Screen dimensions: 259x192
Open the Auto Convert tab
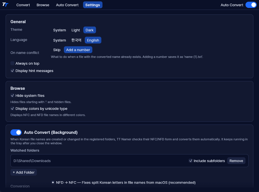[67, 5]
